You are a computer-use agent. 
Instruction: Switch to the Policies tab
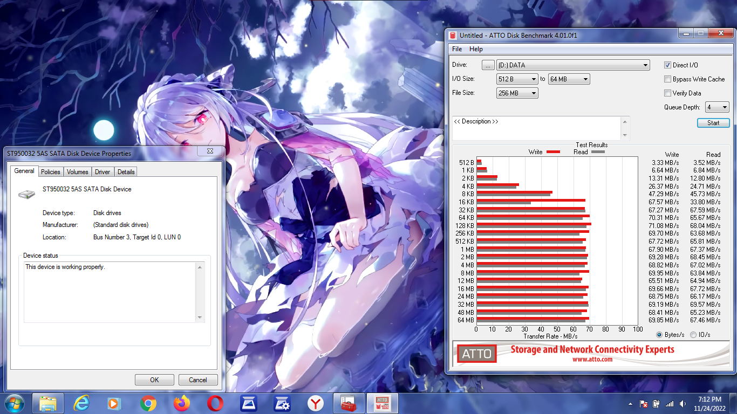[x=51, y=172]
